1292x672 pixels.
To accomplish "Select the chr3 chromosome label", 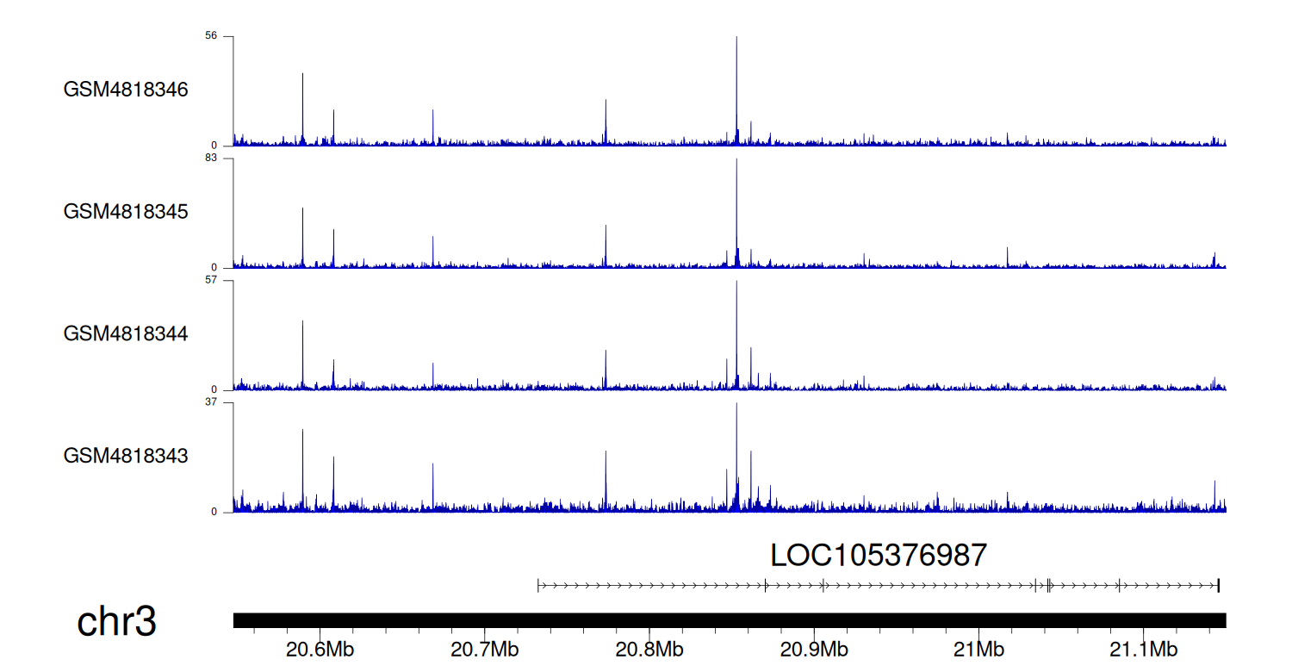I will tap(116, 621).
